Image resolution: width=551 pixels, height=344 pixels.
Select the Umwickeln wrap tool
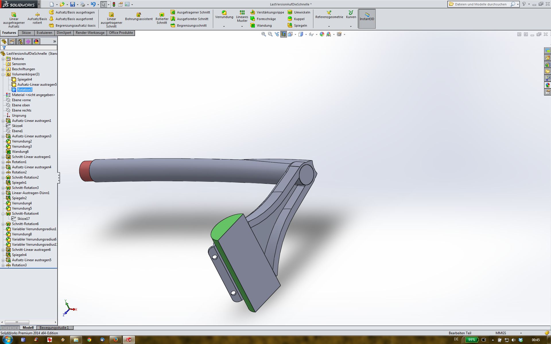[x=299, y=12]
